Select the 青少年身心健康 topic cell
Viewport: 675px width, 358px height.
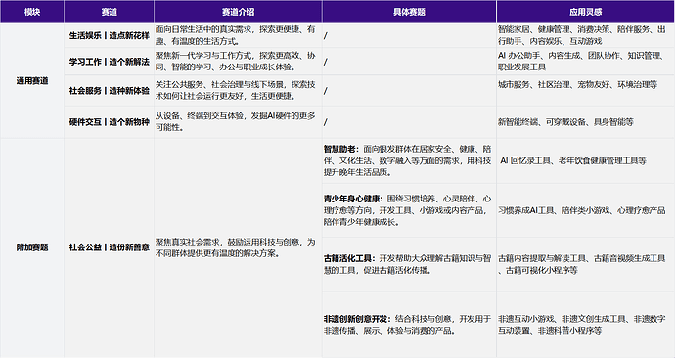[409, 210]
